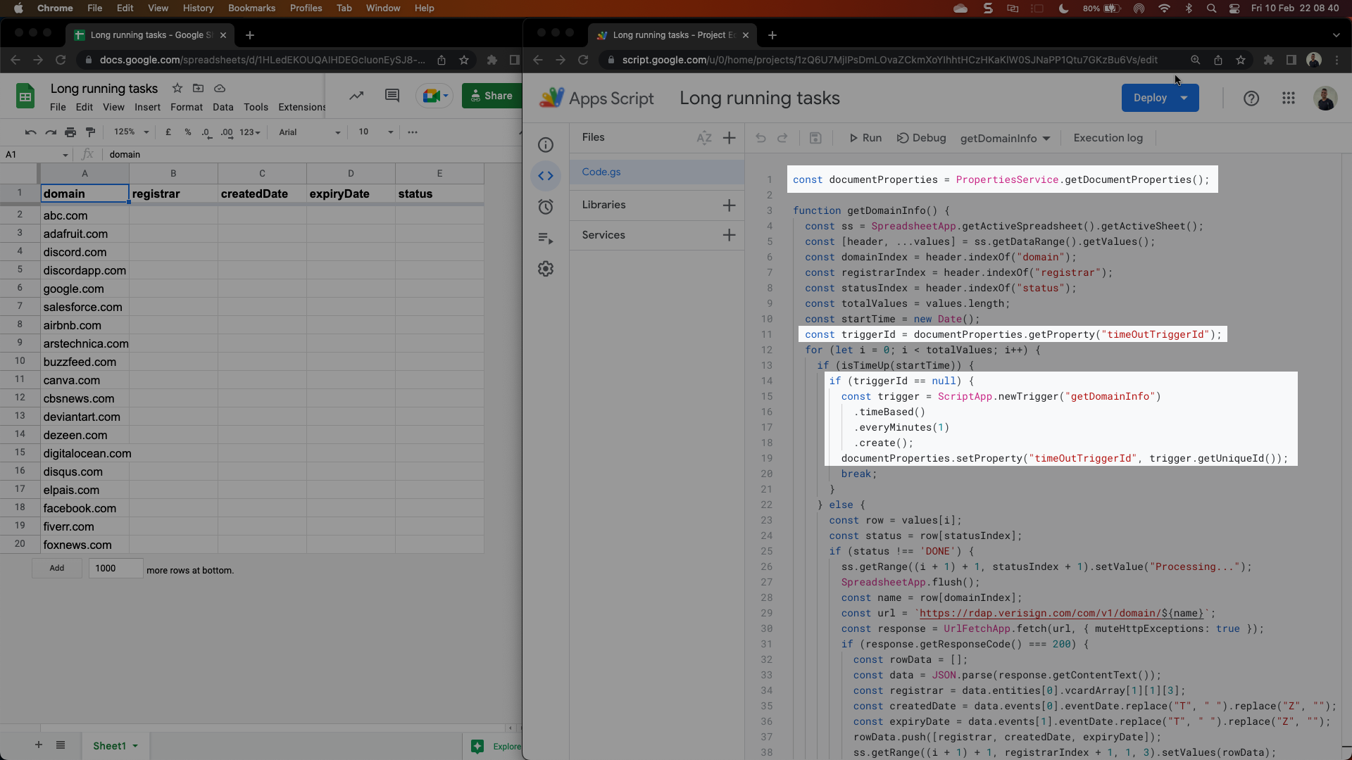Open the Triggers clock icon in sidebar
The height and width of the screenshot is (760, 1352).
click(x=546, y=207)
